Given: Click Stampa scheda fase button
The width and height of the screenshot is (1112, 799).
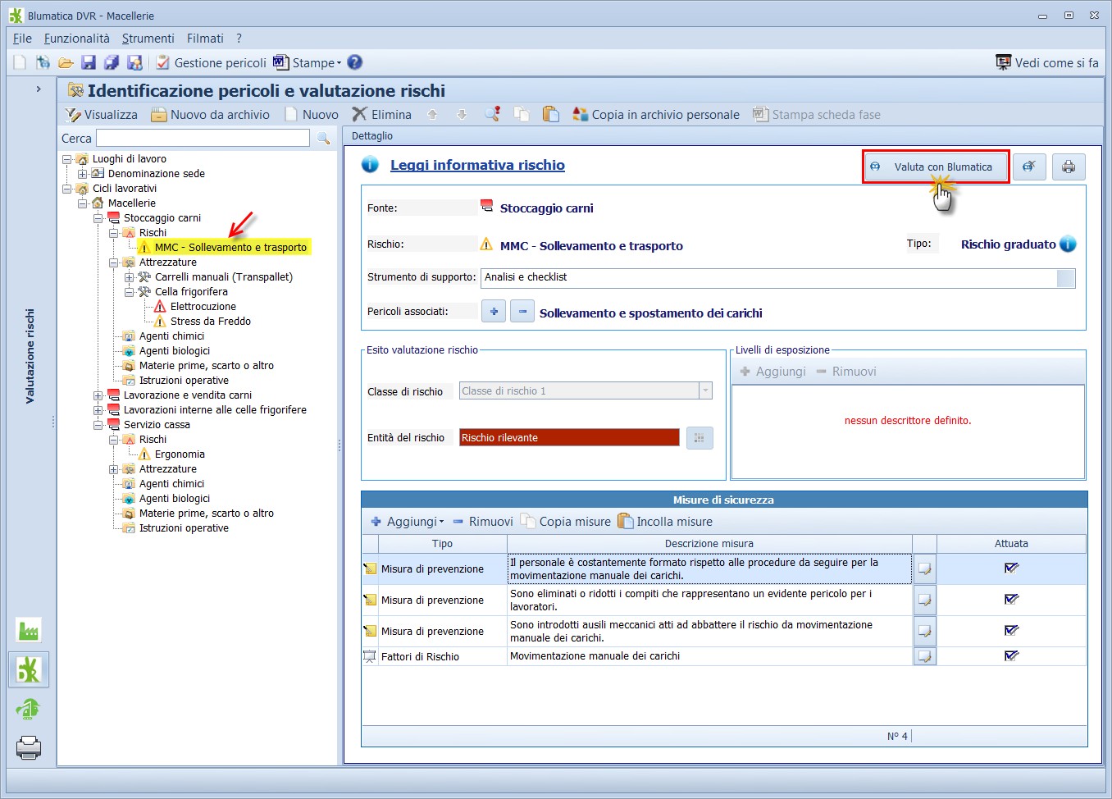Looking at the screenshot, I should [817, 115].
